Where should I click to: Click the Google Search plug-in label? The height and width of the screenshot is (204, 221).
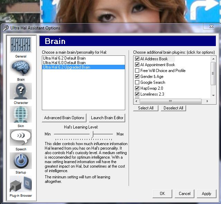coord(153,82)
